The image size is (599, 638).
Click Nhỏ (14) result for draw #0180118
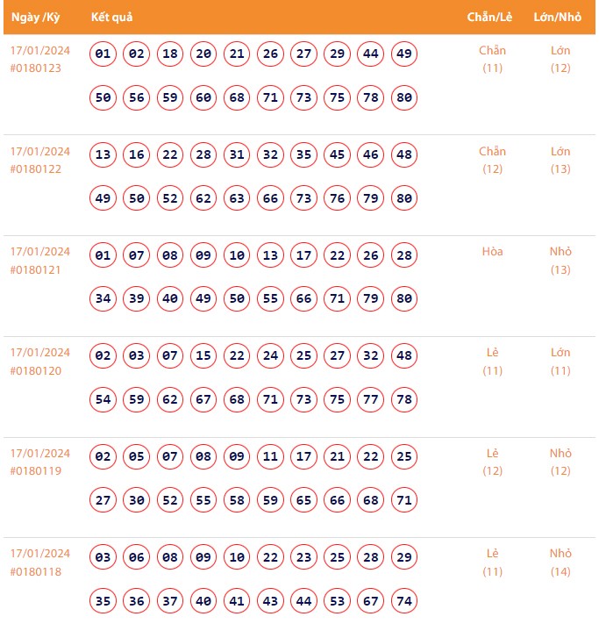pos(560,563)
